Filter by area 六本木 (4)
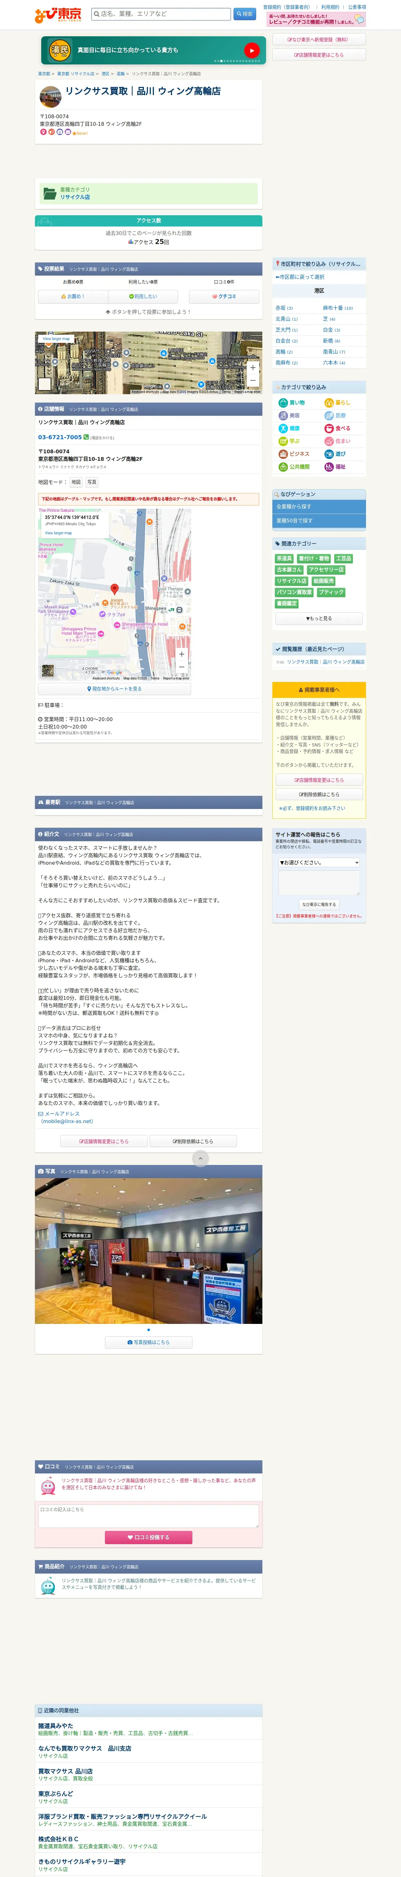This screenshot has width=401, height=1877. coord(334,363)
